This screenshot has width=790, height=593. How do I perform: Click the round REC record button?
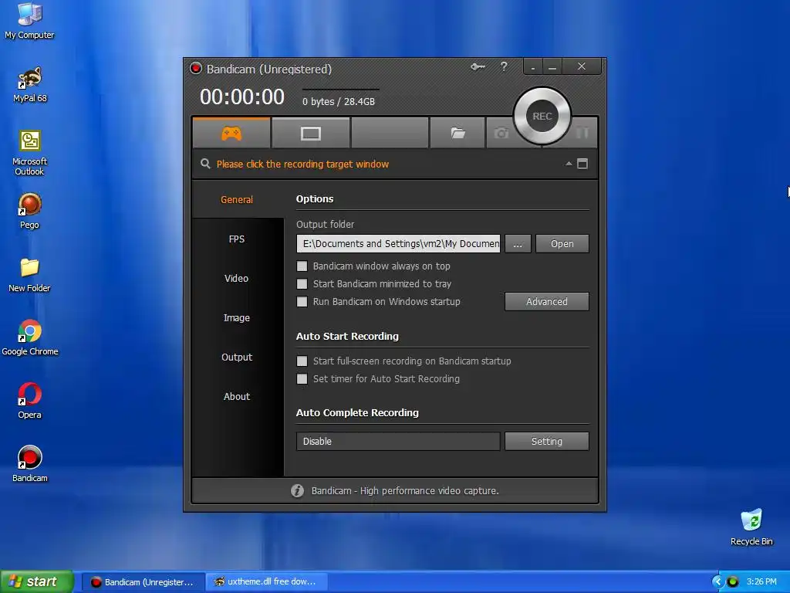point(542,116)
